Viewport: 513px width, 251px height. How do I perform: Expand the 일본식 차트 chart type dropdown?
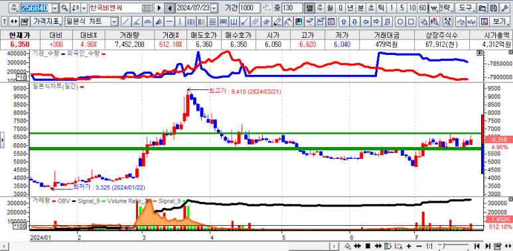pos(114,22)
